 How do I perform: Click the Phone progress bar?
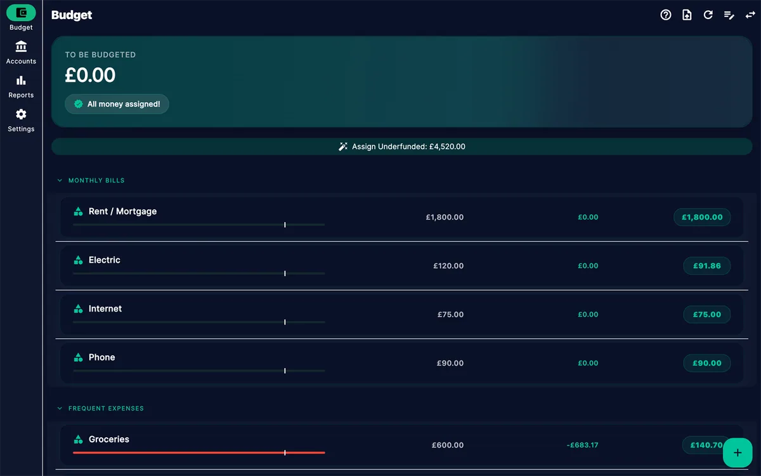(x=198, y=371)
